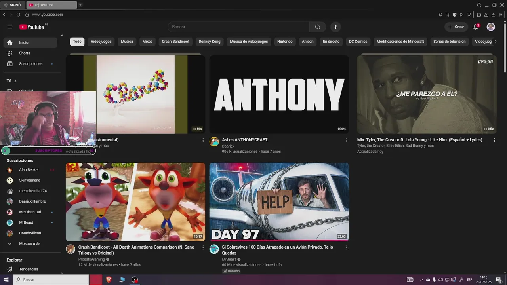Open the ProsafiaGaming channel avatar

coord(71,249)
